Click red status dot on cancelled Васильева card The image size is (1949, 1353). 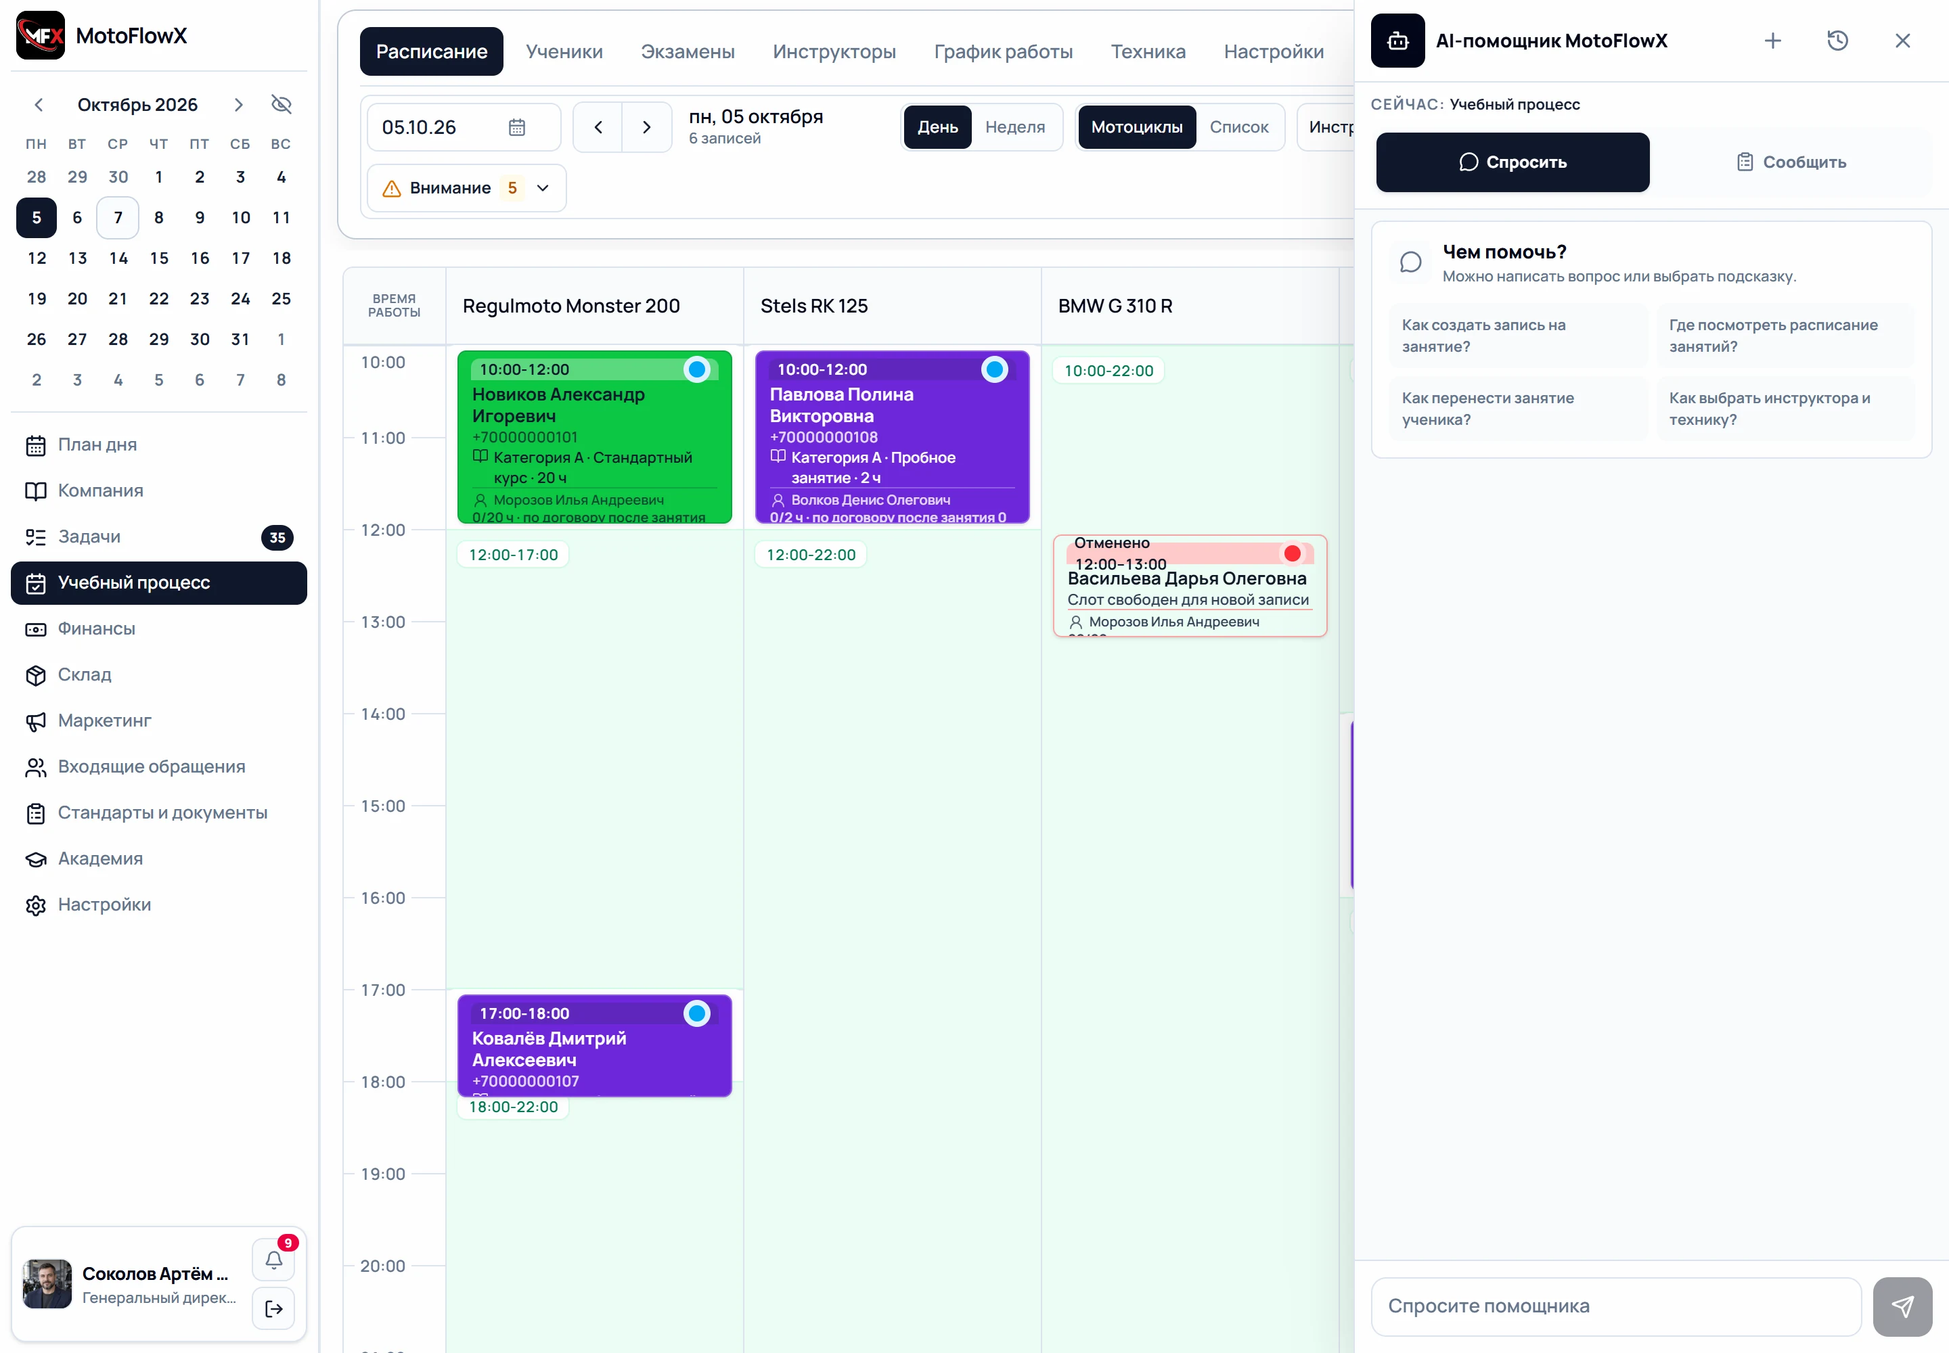point(1292,553)
